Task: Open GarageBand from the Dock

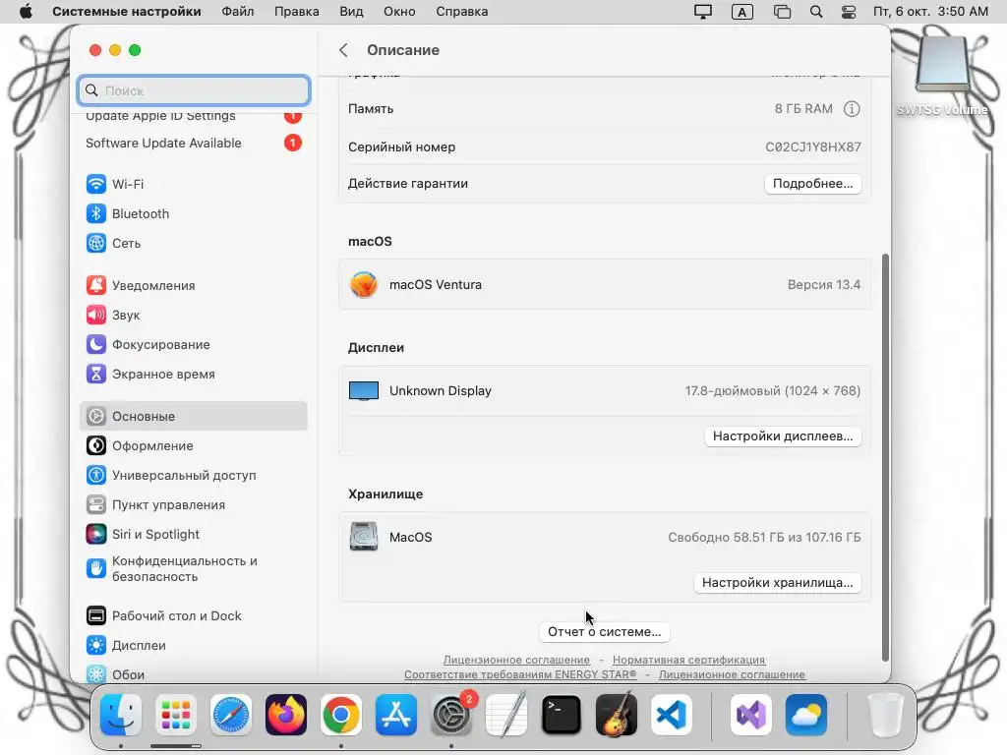Action: coord(617,715)
